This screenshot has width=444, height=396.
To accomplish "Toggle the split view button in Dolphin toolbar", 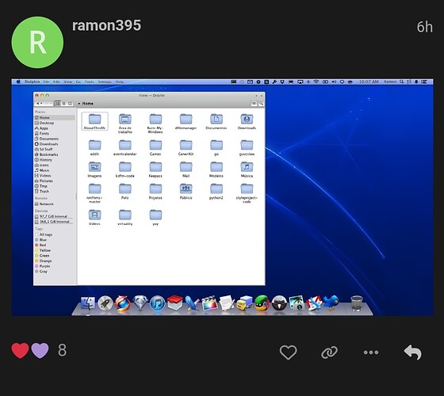I will (x=254, y=104).
